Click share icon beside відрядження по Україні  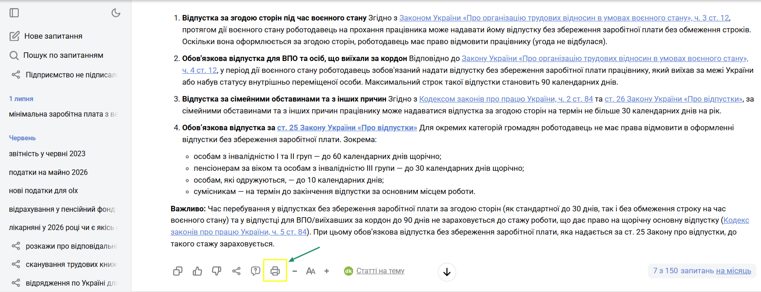pyautogui.click(x=16, y=283)
